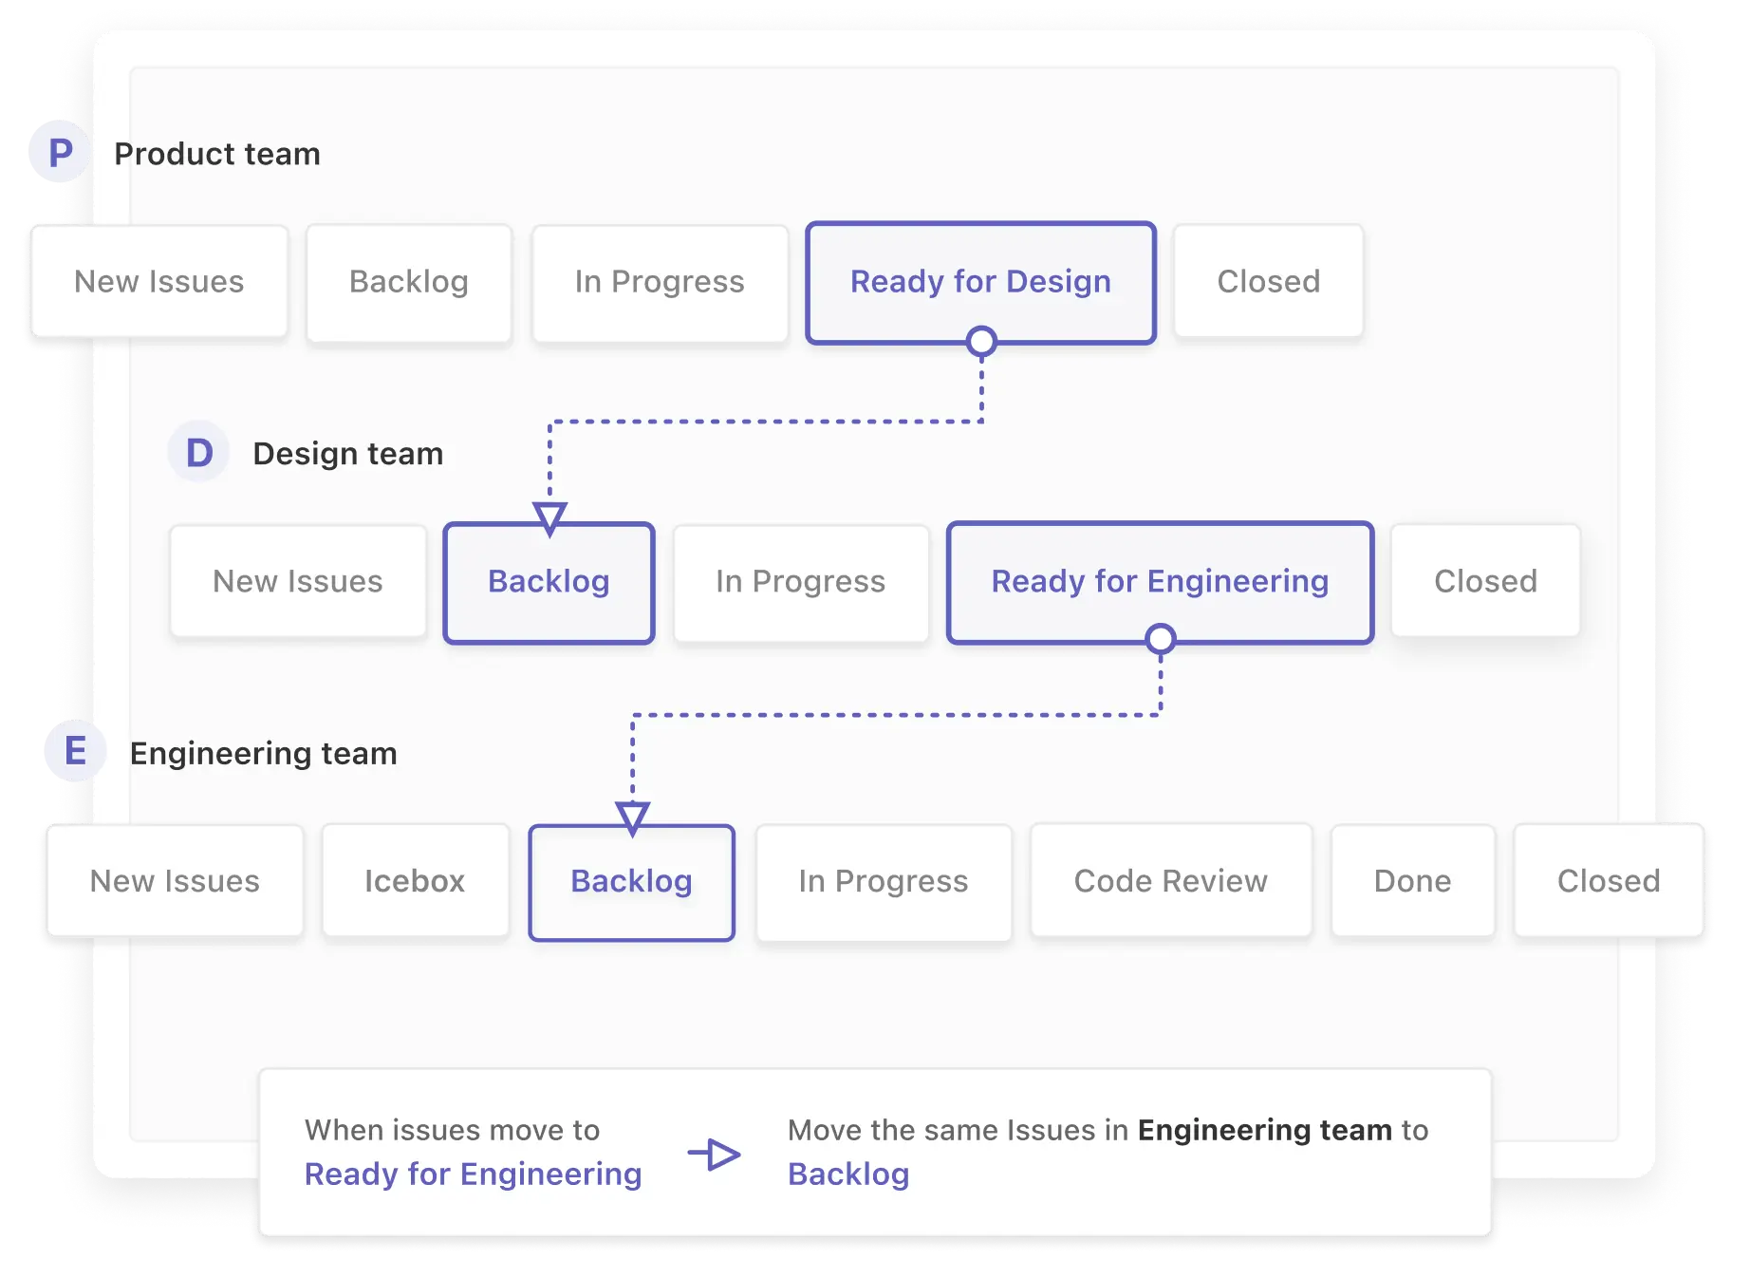This screenshot has width=1750, height=1278.
Task: Select the Ready for Design pipeline
Action: (x=980, y=282)
